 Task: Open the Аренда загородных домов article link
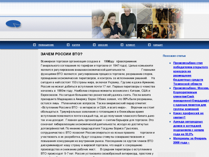point(189,128)
